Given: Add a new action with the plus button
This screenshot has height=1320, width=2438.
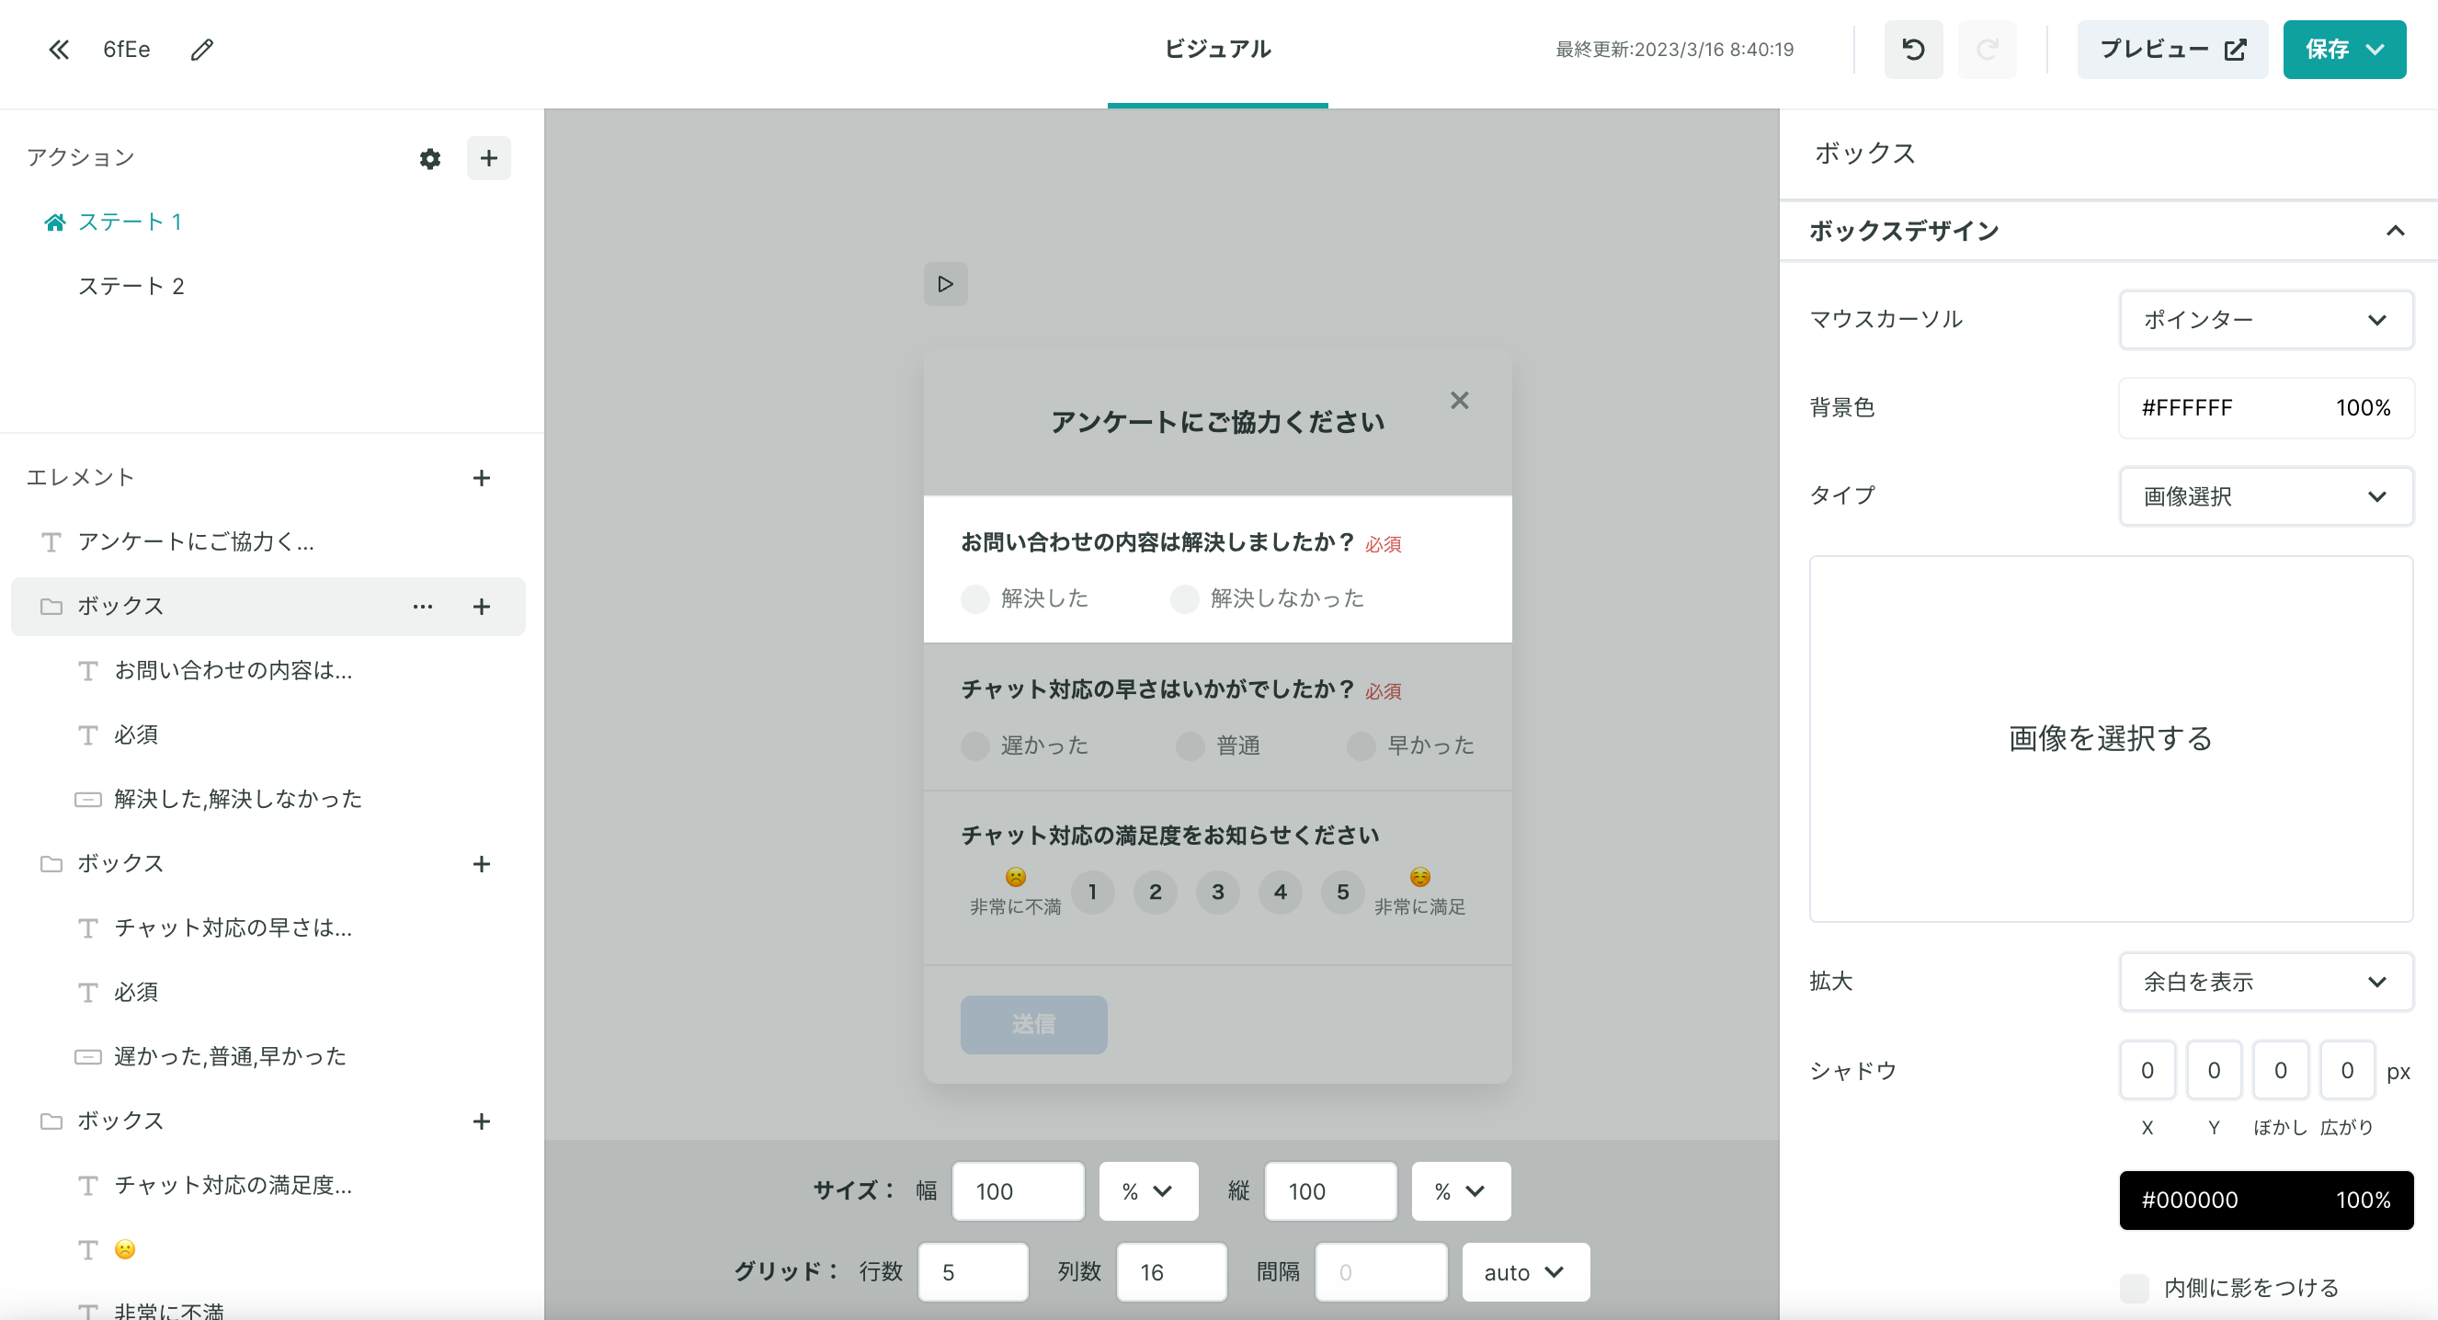Looking at the screenshot, I should 488,158.
